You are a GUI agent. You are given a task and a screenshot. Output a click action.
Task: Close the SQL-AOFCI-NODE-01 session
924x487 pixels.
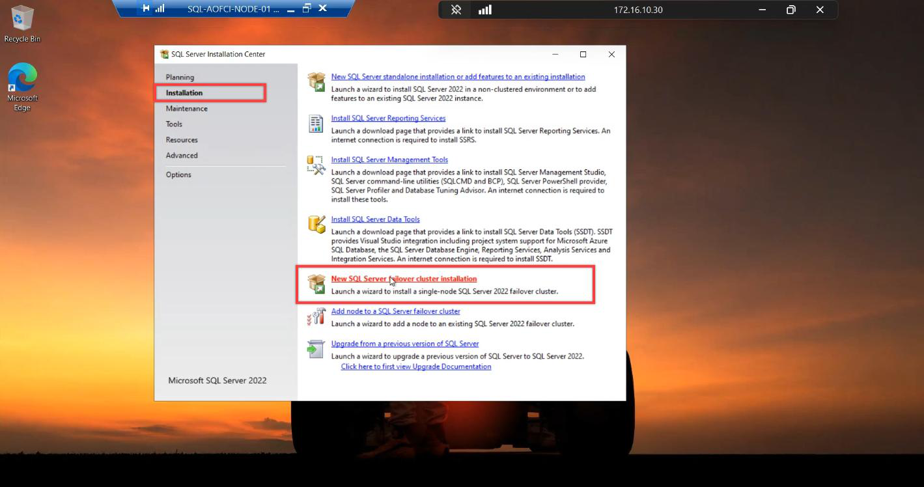pyautogui.click(x=322, y=8)
